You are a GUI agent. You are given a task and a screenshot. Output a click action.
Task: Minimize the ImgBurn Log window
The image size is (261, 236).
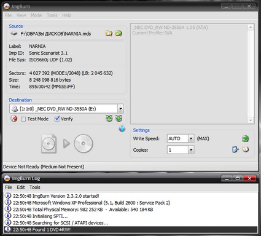point(227,178)
